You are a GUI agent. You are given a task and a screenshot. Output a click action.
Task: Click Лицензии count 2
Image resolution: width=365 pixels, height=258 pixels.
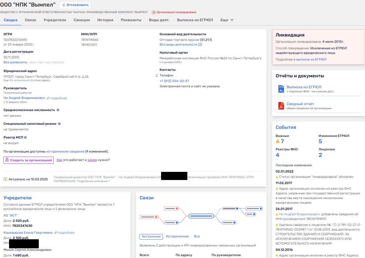(x=320, y=155)
